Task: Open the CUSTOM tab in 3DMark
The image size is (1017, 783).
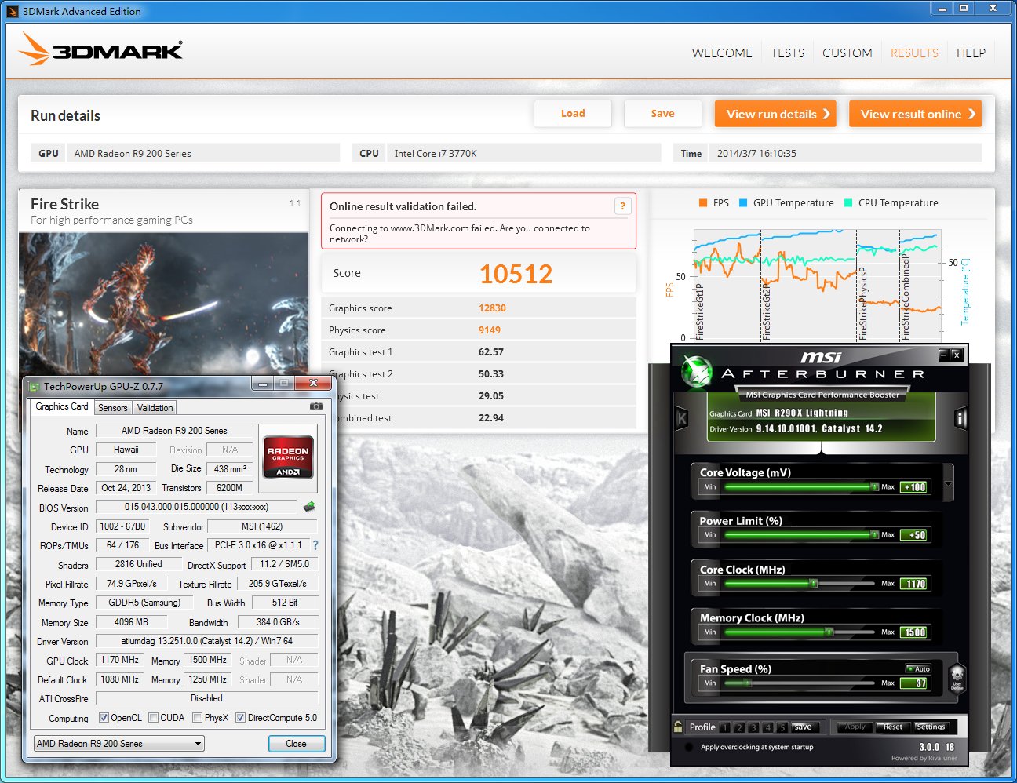Action: click(x=847, y=53)
